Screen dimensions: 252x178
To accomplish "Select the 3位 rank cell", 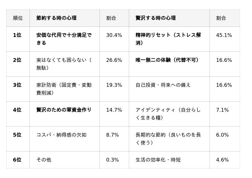I will [17, 85].
